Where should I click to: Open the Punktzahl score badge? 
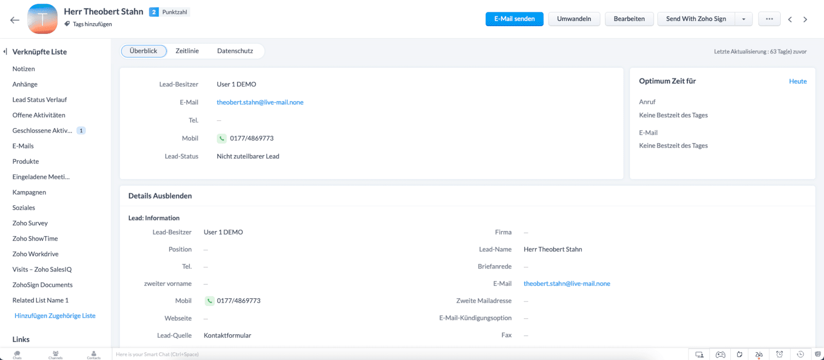point(169,12)
